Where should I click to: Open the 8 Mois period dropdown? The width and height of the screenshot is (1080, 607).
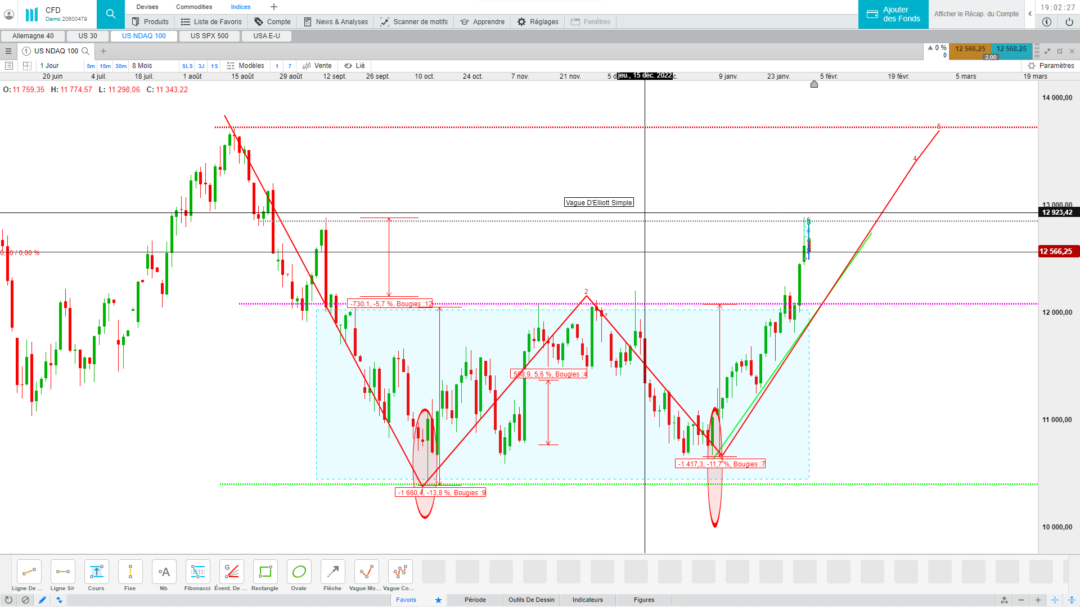(x=142, y=66)
